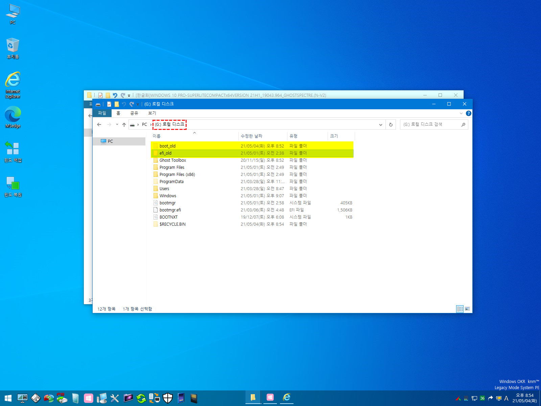
Task: Expand the ribbon using the chevron near Help
Action: click(x=461, y=113)
